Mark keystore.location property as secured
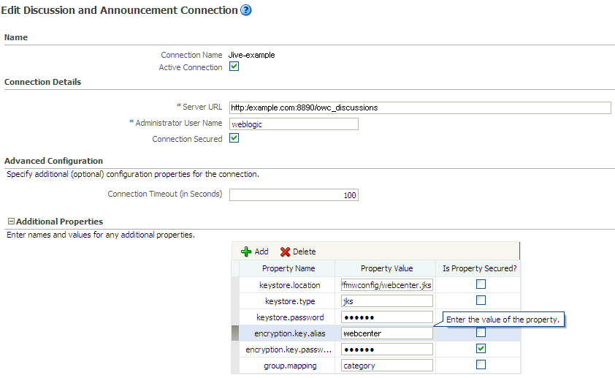The image size is (615, 378). click(x=480, y=284)
